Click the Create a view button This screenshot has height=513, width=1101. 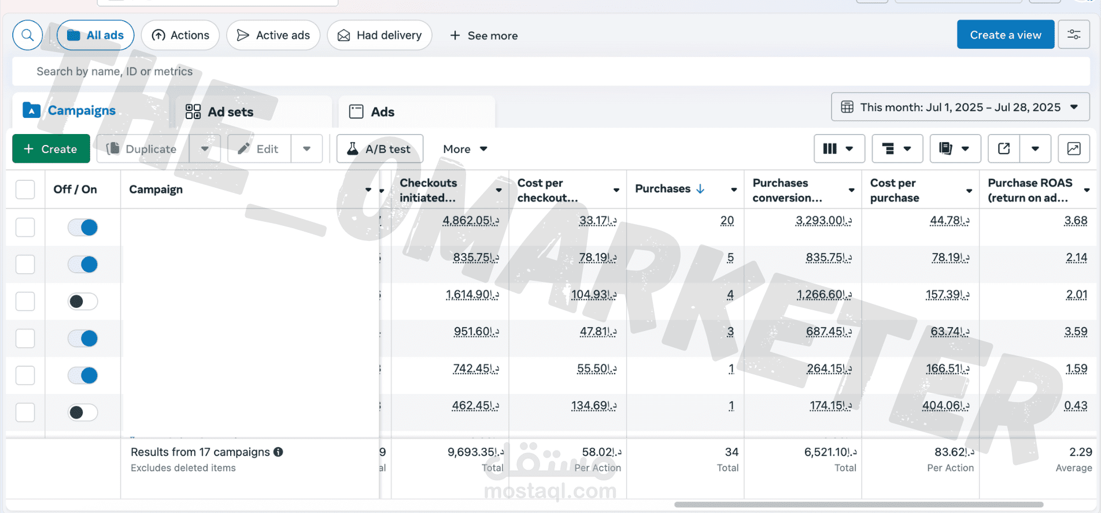click(x=1006, y=35)
